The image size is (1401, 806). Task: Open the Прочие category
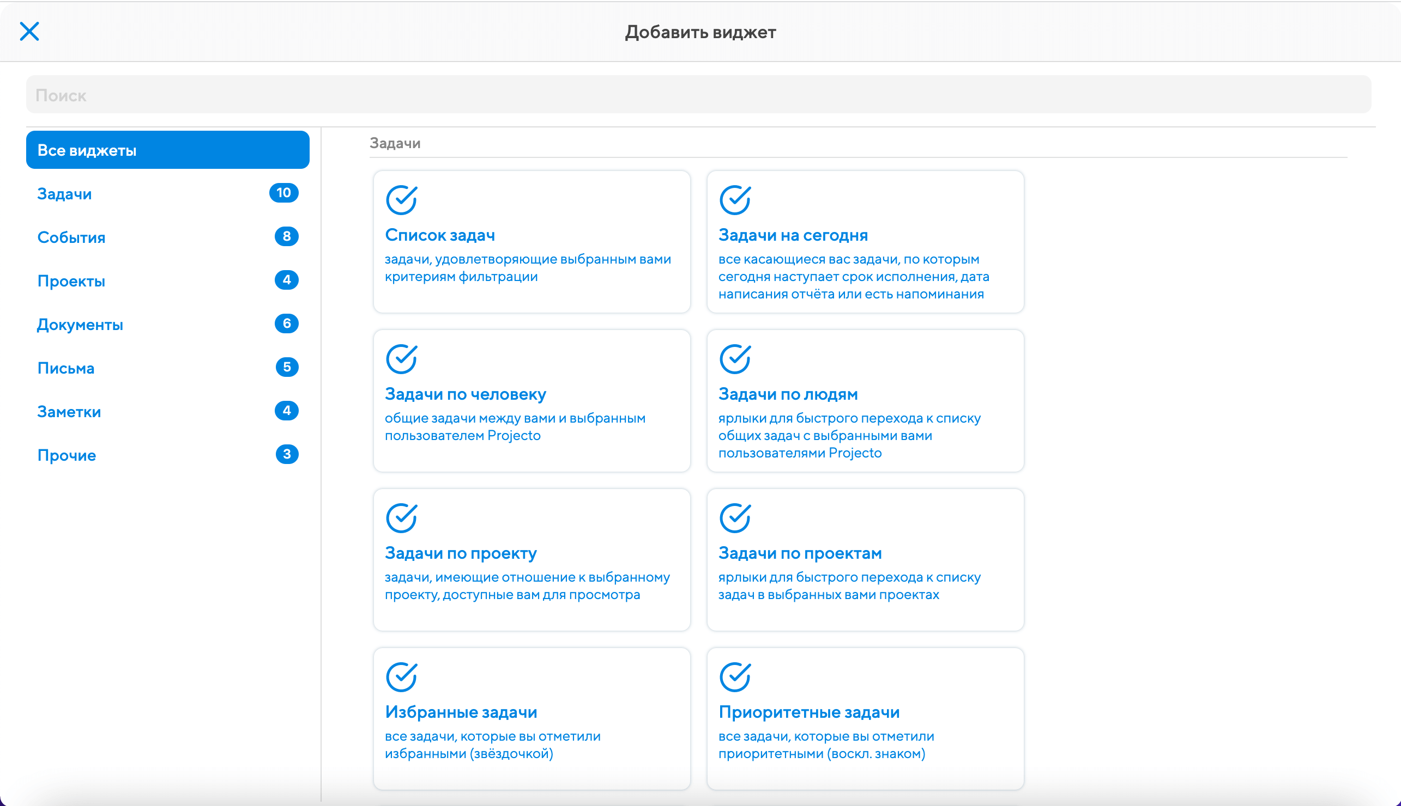tap(67, 455)
